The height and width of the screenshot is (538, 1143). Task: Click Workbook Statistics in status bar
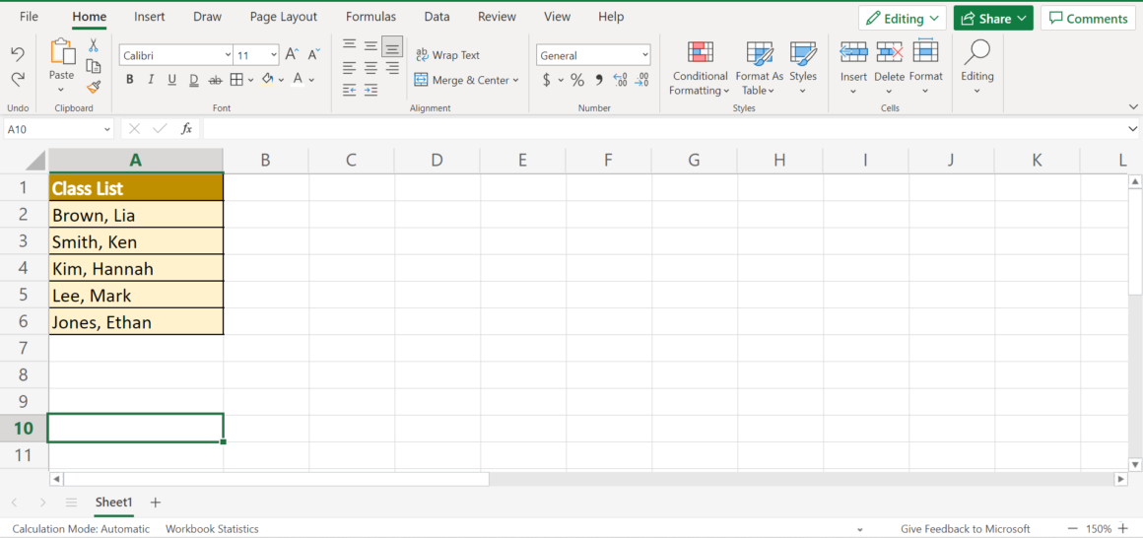[212, 529]
